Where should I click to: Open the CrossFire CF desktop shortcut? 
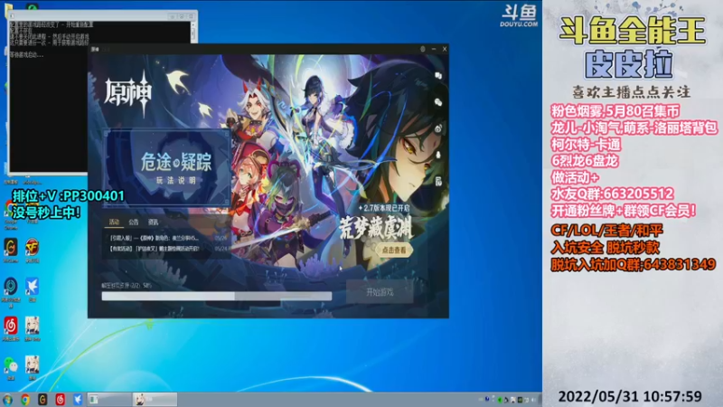click(x=32, y=250)
